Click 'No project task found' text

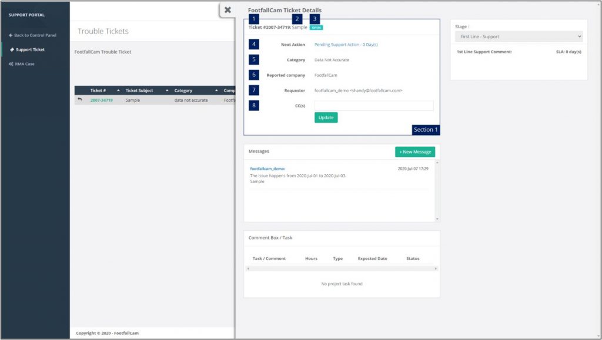tap(342, 284)
